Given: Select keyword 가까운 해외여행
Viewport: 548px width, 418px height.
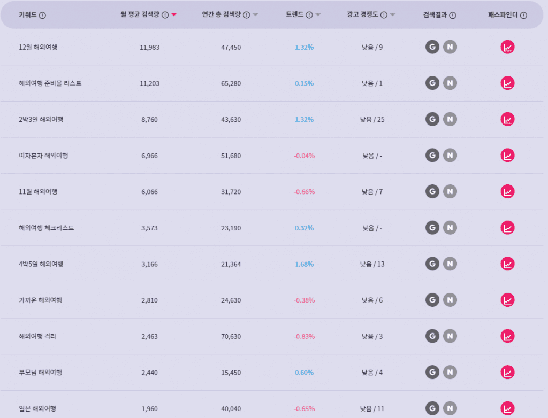Looking at the screenshot, I should pos(41,300).
